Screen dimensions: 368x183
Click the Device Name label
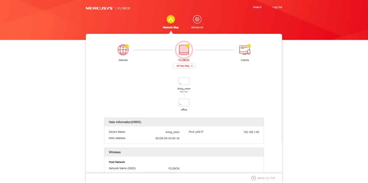pyautogui.click(x=117, y=132)
